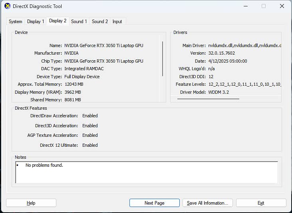Image resolution: width=292 pixels, height=213 pixels.
Task: Click the 'Integrated RAMDAC' DAC type value
Action: [x=84, y=69]
